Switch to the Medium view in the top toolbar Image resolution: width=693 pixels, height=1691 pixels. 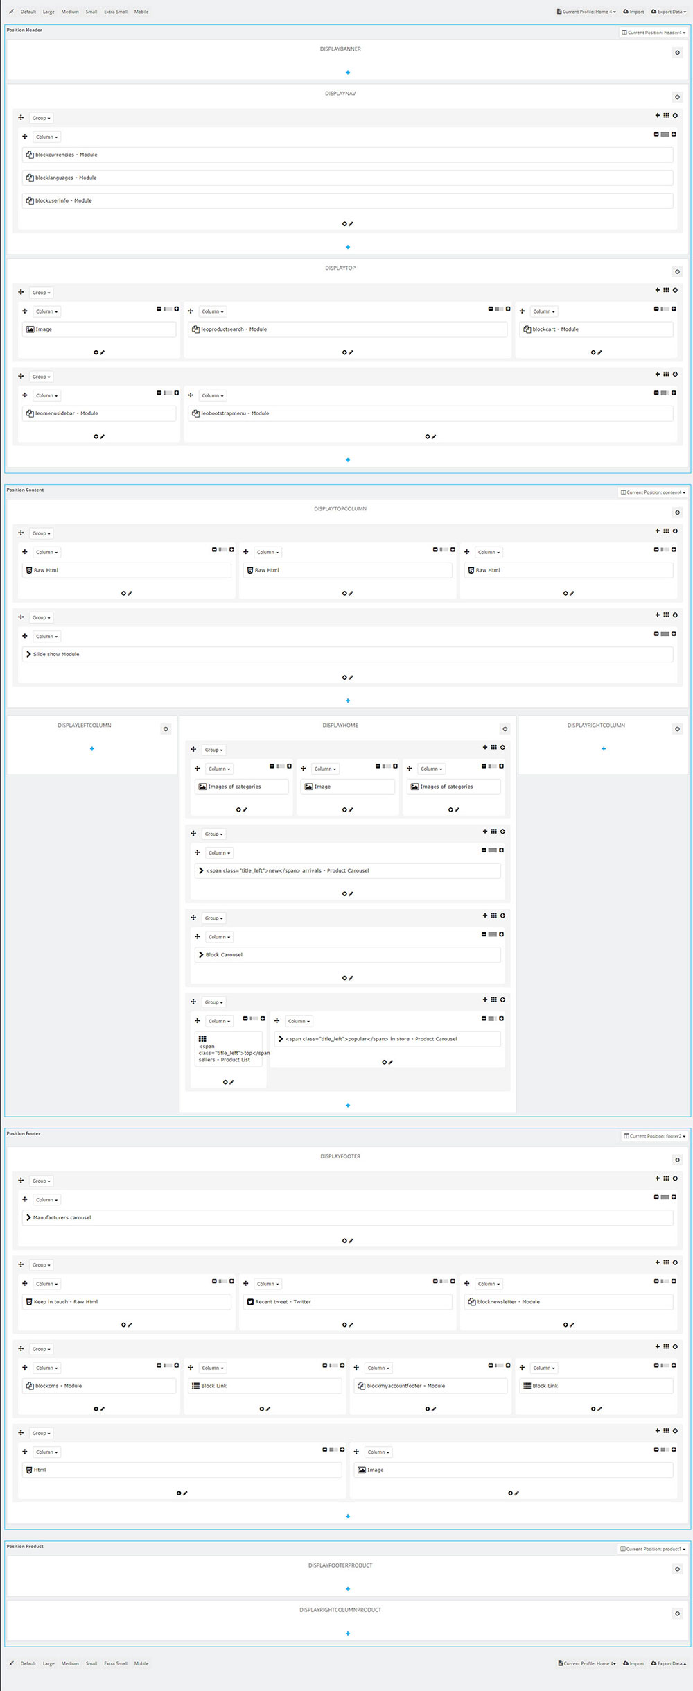click(x=70, y=12)
